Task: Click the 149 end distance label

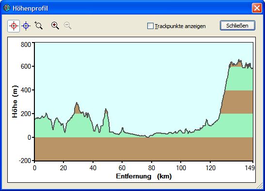Action: 249,168
